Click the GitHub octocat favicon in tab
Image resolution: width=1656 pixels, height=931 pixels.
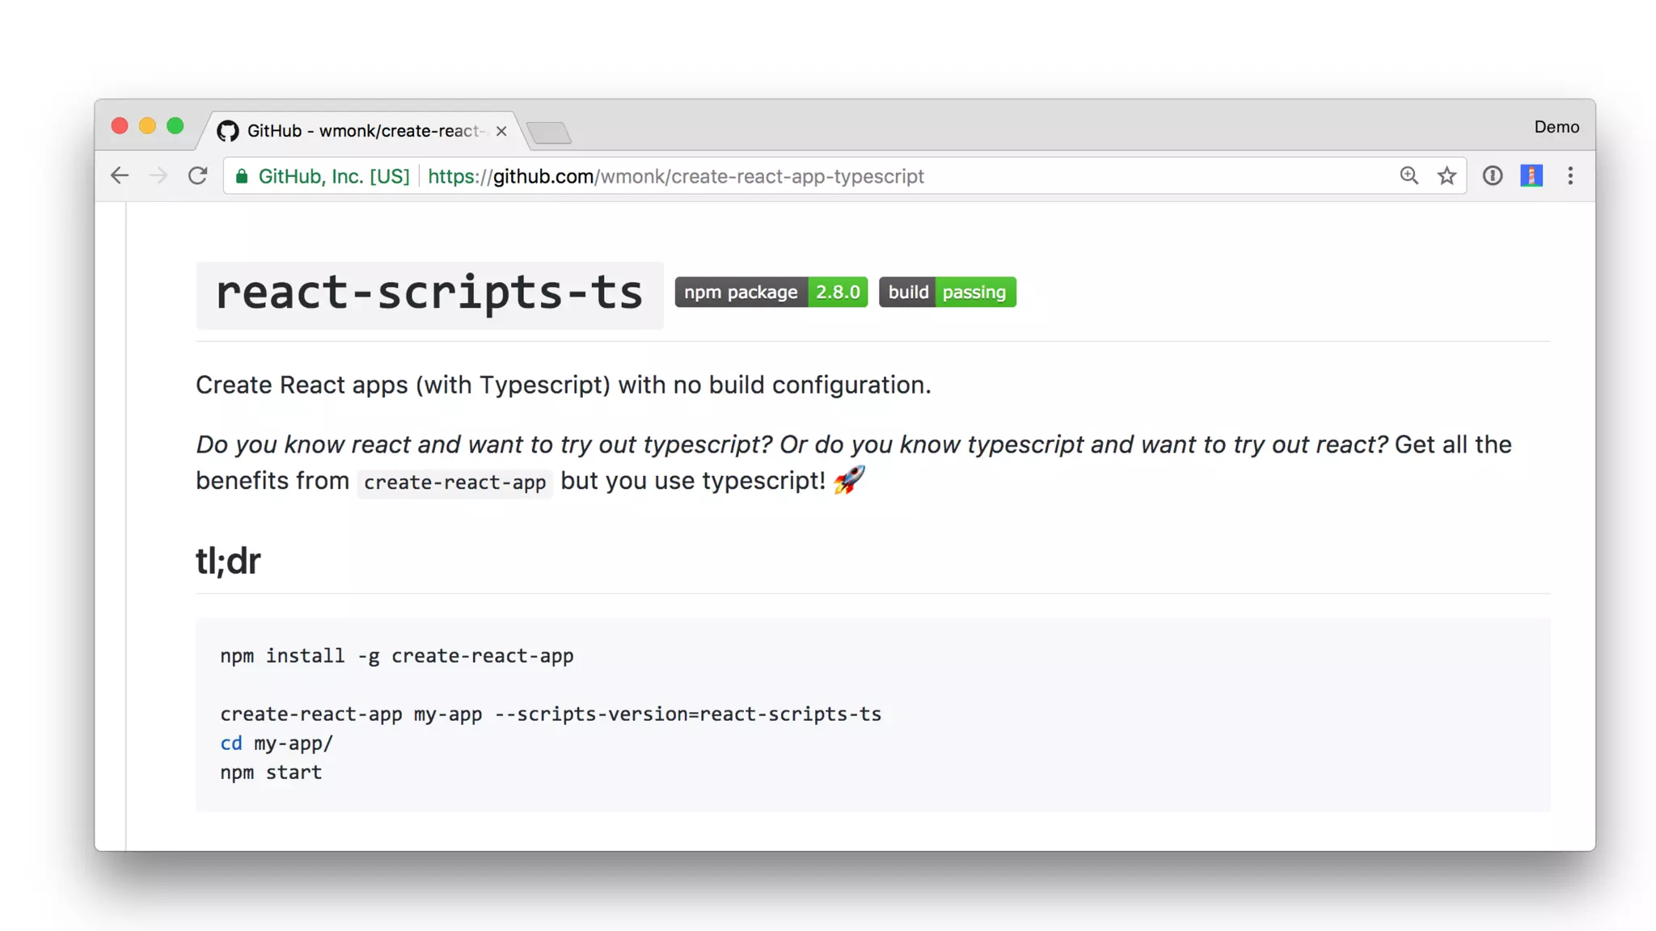pos(228,131)
